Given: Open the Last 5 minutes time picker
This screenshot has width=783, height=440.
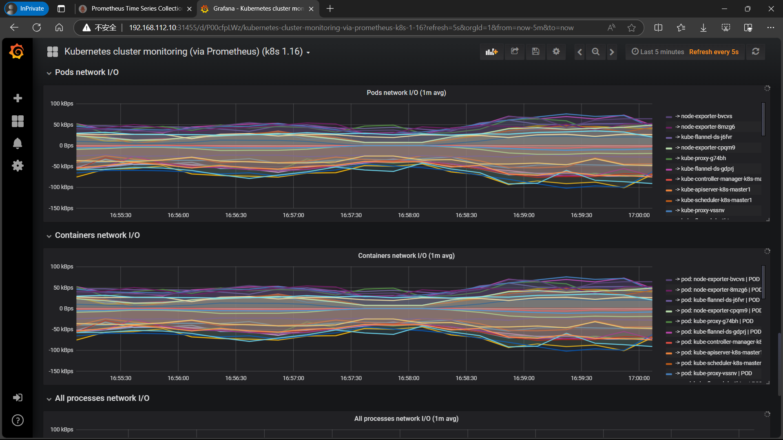Looking at the screenshot, I should tap(658, 52).
